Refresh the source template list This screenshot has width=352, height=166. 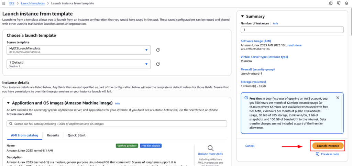pyautogui.click(x=158, y=50)
